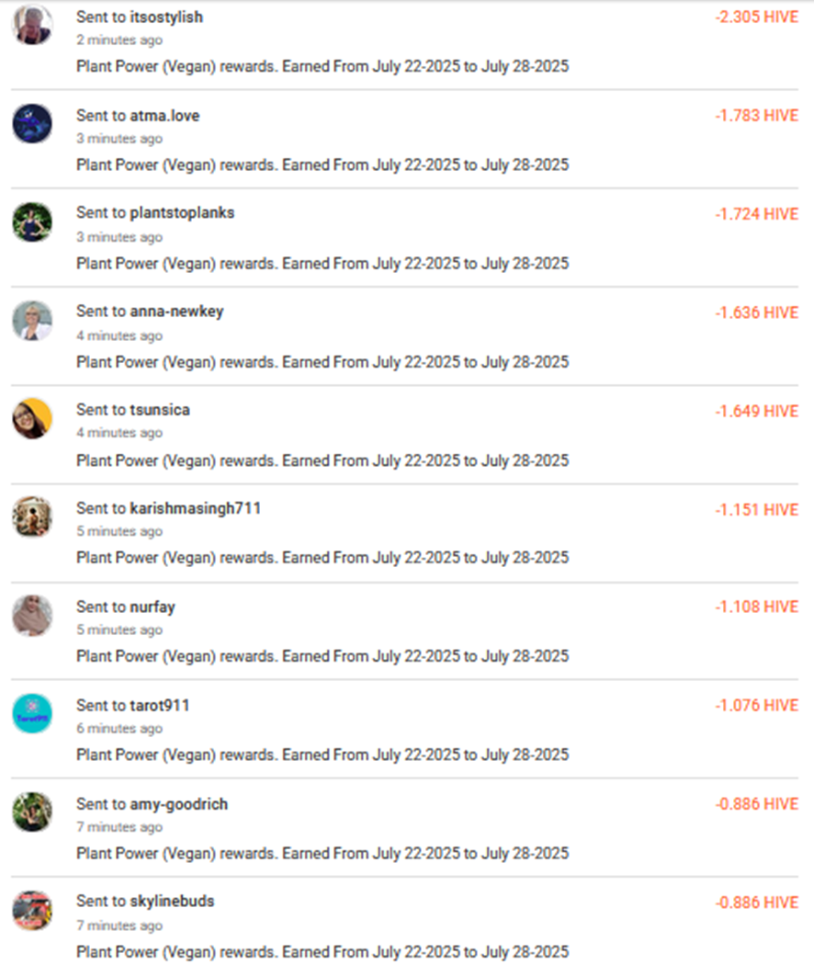Open karishmasingh711 avatar thumbnail
814x965 pixels.
click(x=32, y=517)
